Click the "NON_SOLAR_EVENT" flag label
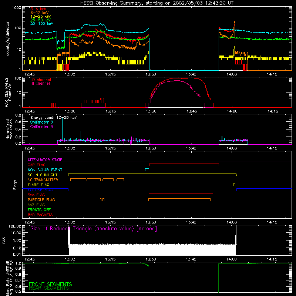The height and width of the screenshot is (296, 296). (x=45, y=170)
